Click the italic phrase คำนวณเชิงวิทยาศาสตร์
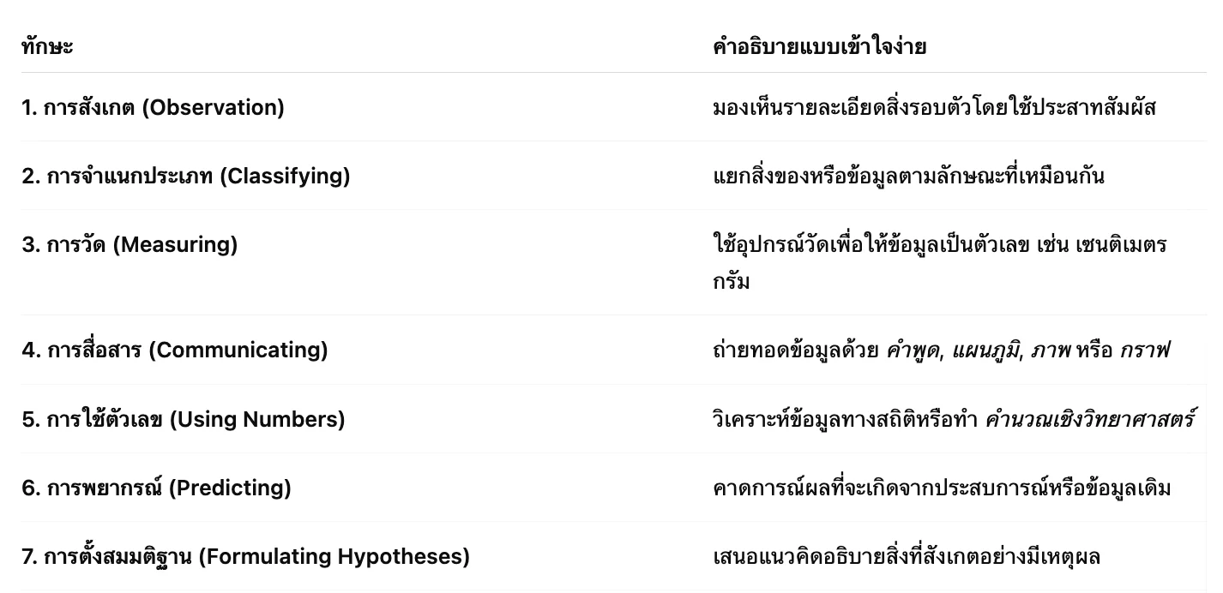The width and height of the screenshot is (1223, 593). (x=1089, y=419)
